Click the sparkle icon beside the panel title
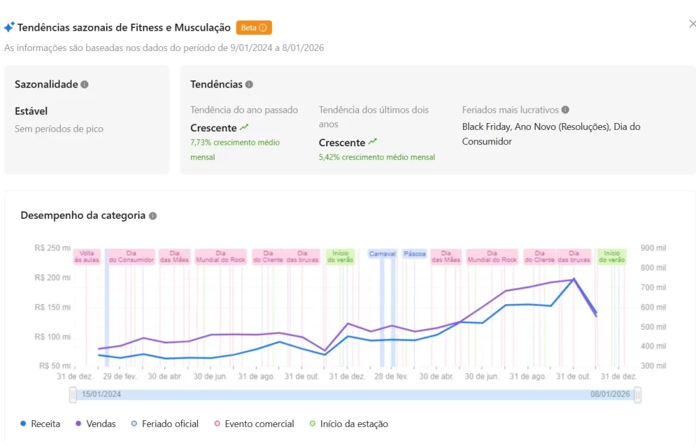The width and height of the screenshot is (696, 446). (x=10, y=27)
